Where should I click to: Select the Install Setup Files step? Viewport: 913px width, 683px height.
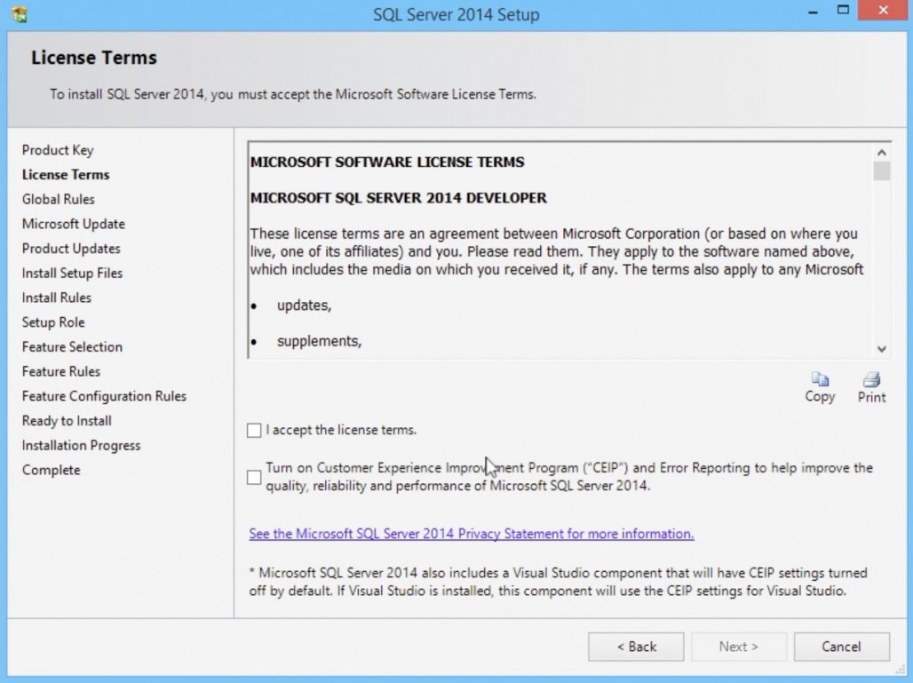pyautogui.click(x=72, y=273)
